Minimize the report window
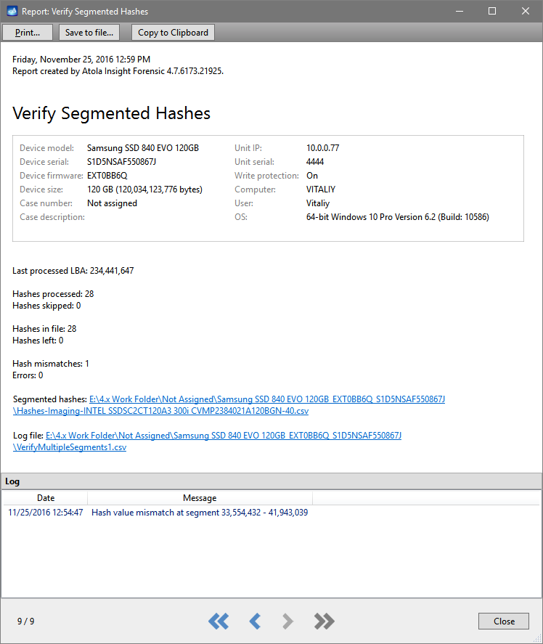Viewport: 543px width, 644px height. click(460, 11)
